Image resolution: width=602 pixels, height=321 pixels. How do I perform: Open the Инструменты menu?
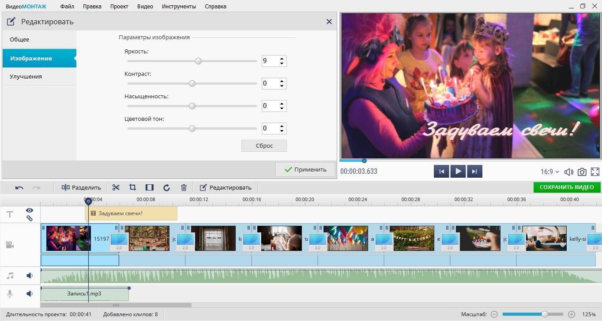coord(179,7)
